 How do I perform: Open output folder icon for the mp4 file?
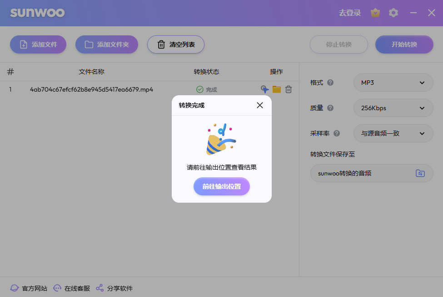point(276,89)
